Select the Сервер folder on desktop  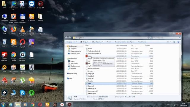40,17
